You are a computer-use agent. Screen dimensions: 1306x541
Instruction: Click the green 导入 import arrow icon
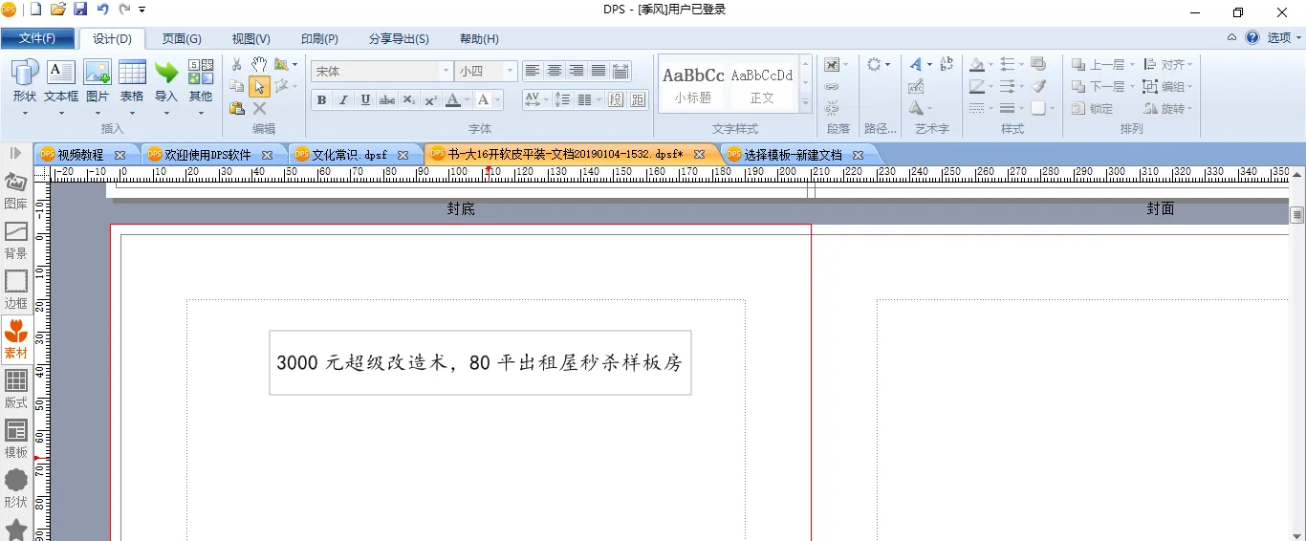(x=166, y=73)
